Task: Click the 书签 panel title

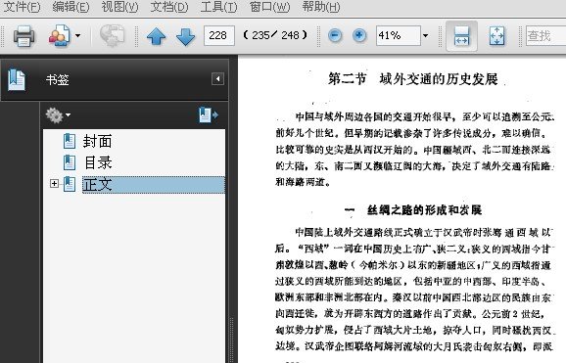Action: (x=58, y=80)
